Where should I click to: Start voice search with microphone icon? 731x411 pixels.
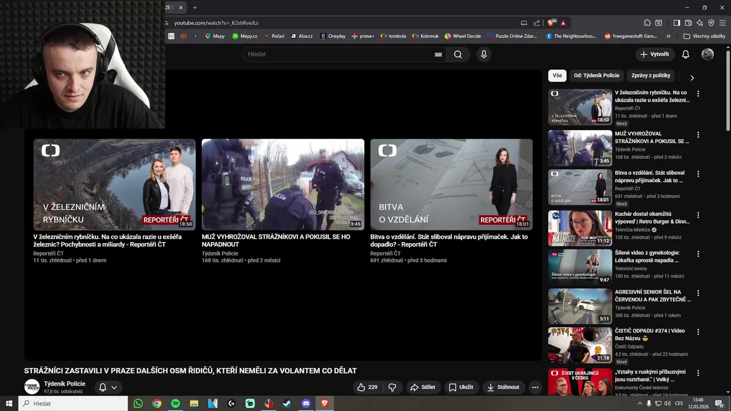point(484,54)
